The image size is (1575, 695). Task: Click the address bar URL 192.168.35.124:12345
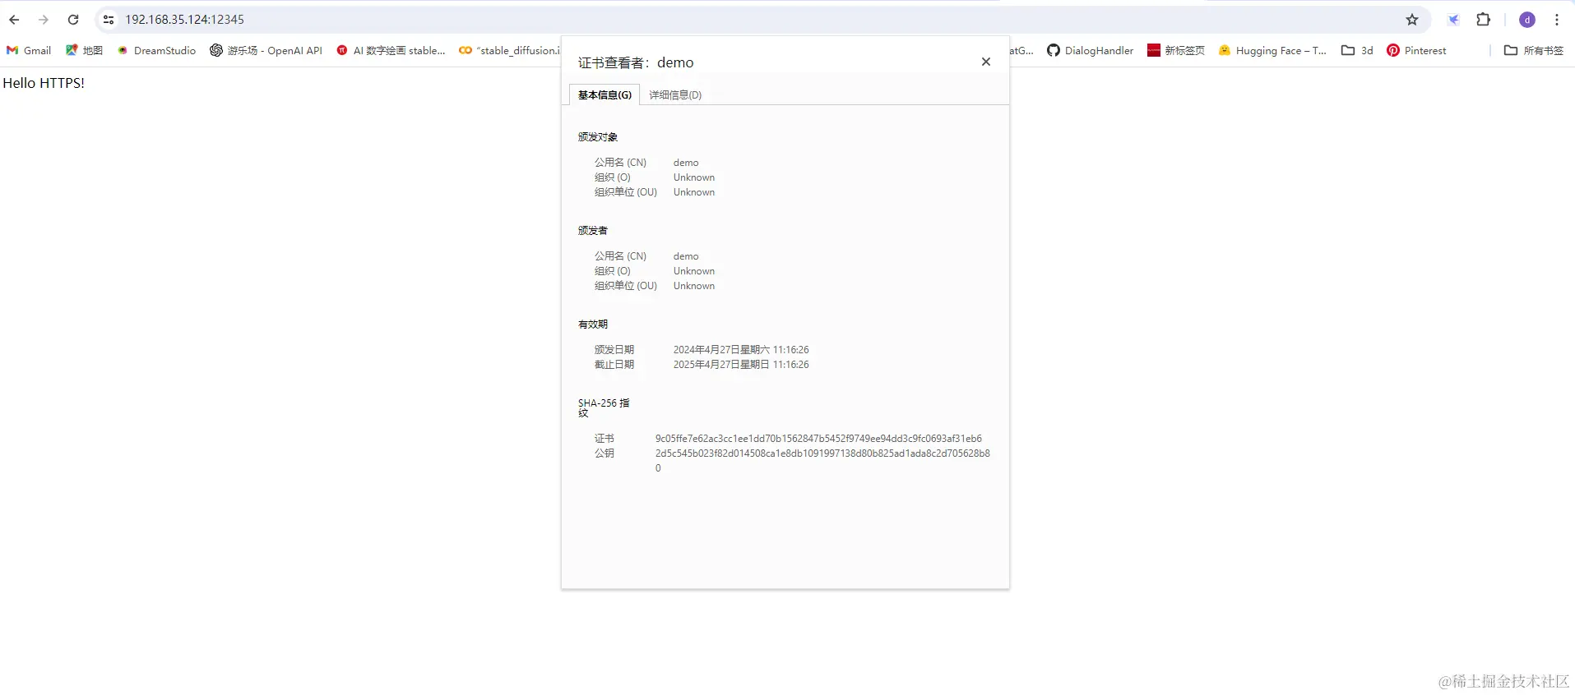[185, 20]
